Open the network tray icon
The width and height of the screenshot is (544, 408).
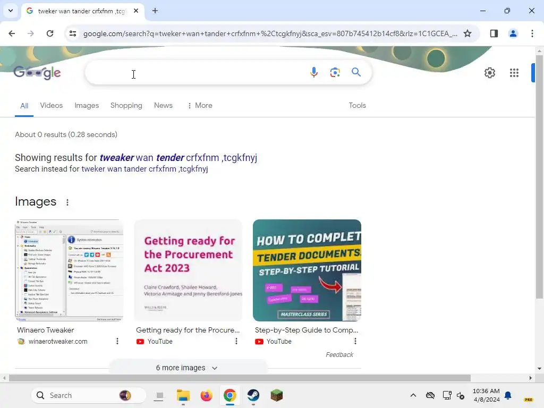447,395
